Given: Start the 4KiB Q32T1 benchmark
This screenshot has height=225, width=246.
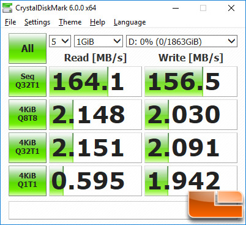Looking at the screenshot, I should click(x=28, y=148).
